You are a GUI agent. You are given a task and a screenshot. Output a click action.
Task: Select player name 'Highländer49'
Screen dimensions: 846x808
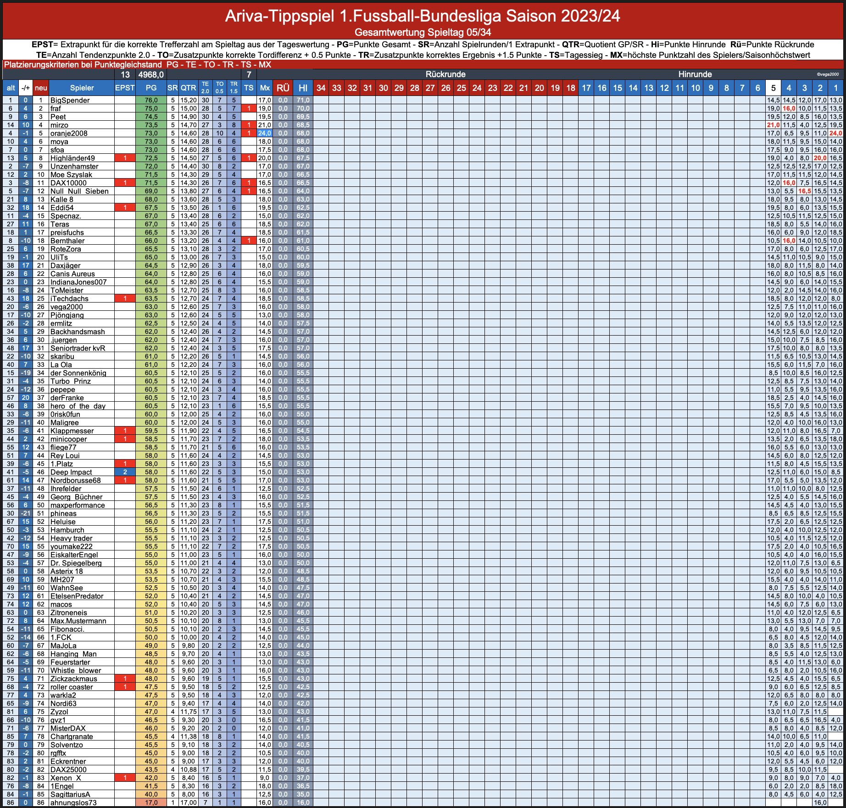[x=72, y=158]
